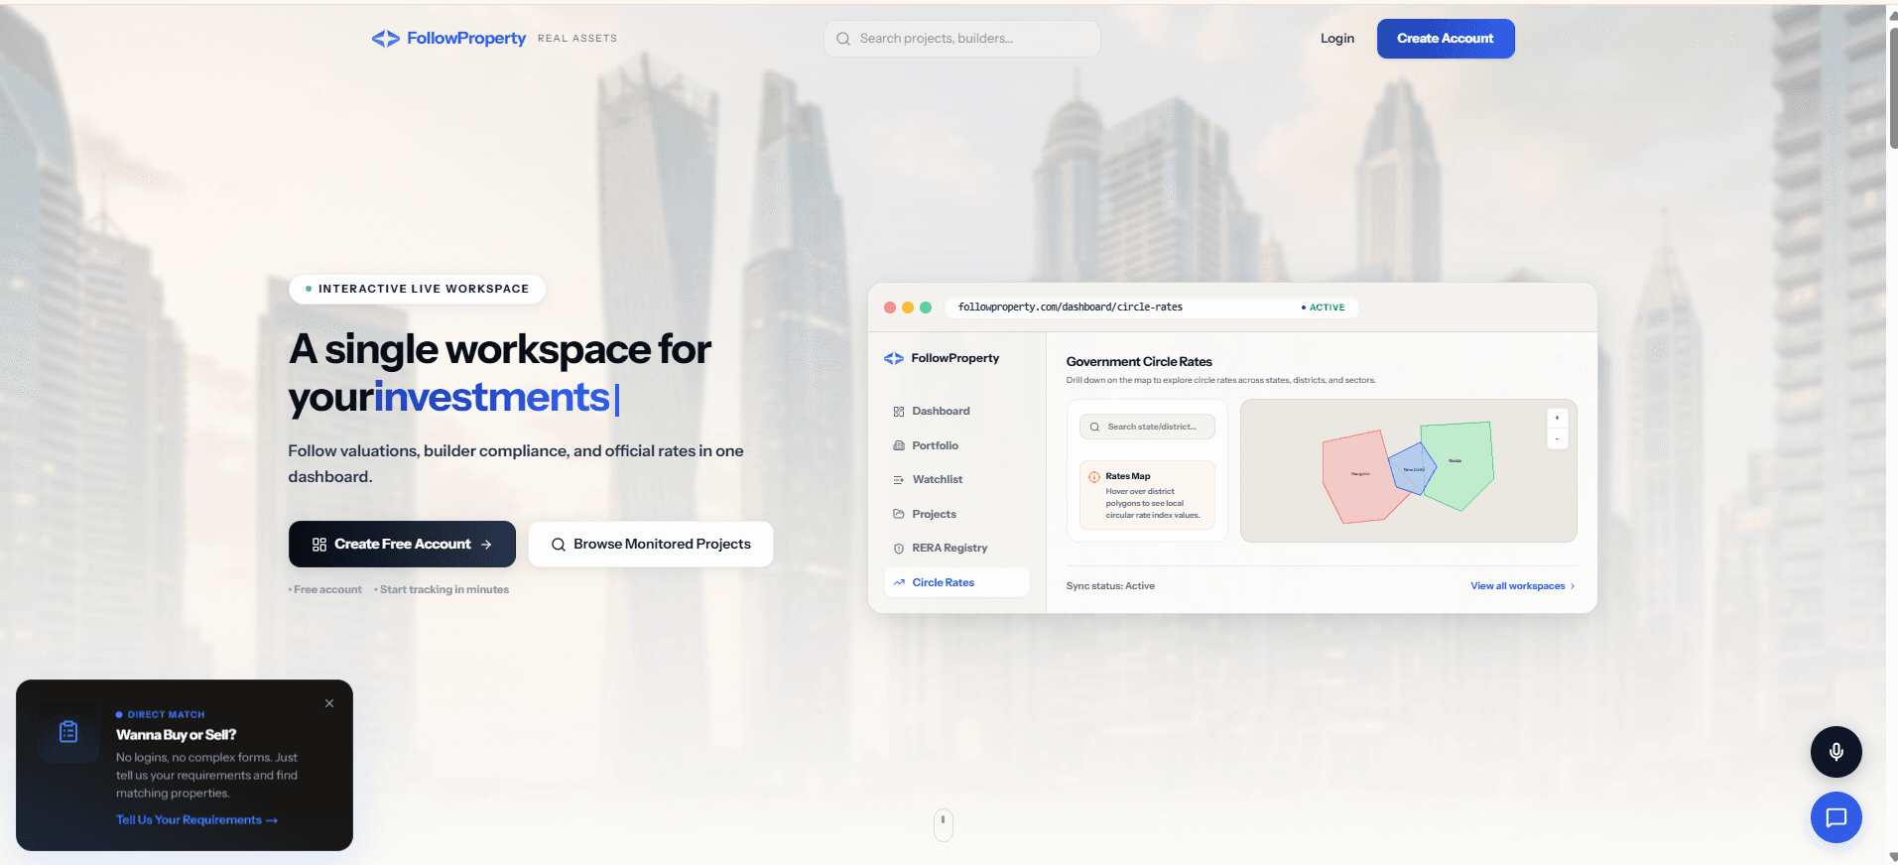Click the Portfolio briefcase icon

(899, 445)
